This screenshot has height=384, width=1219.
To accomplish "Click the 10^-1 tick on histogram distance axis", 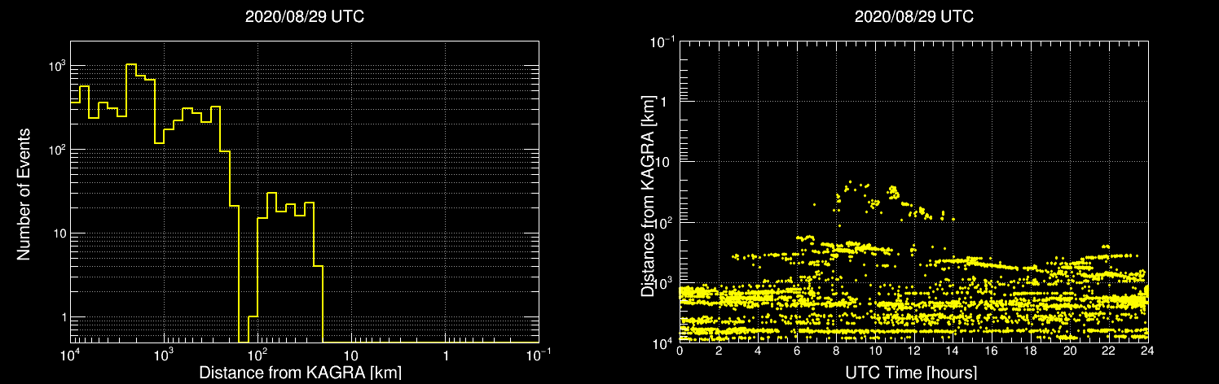I will [x=539, y=354].
